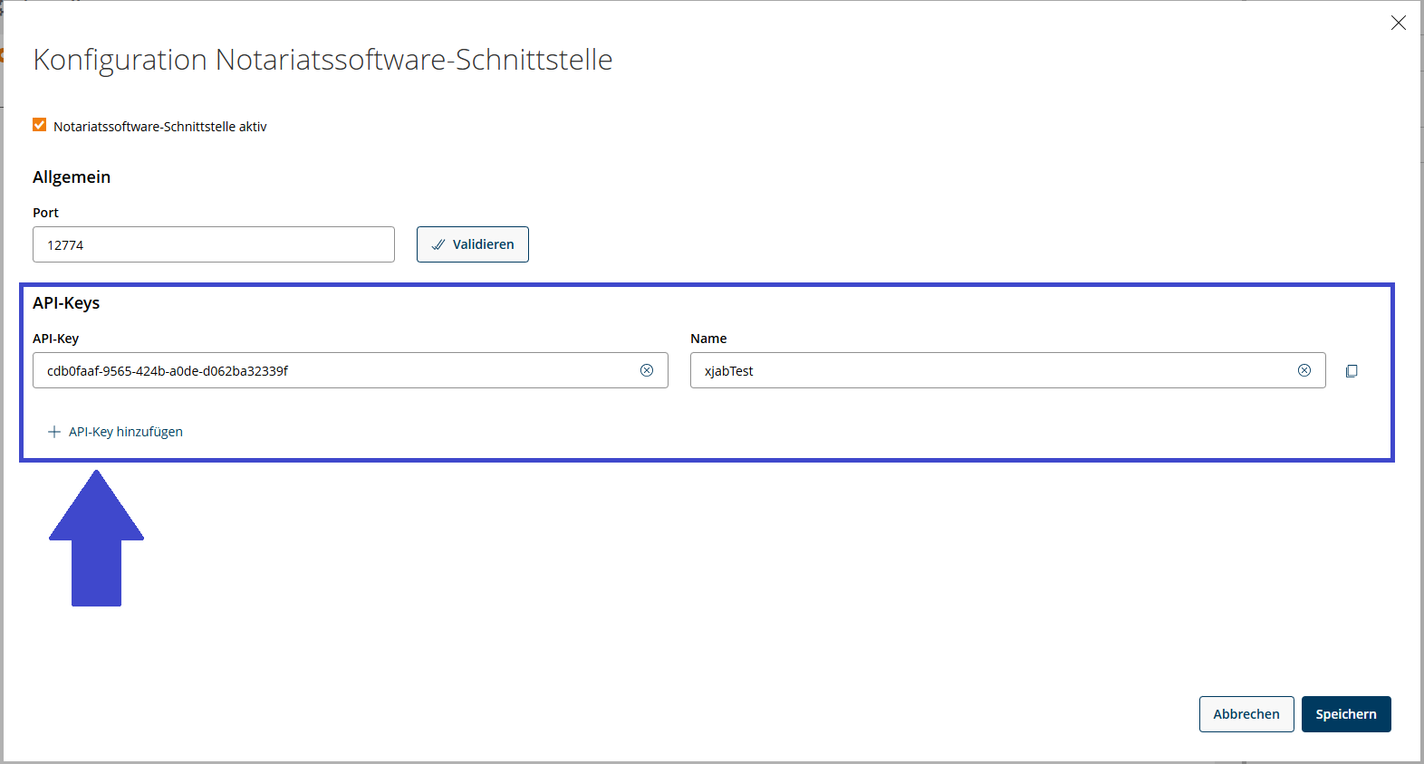Click the plus icon before API-Key hinzufügen
Viewport: 1424px width, 764px height.
click(54, 432)
